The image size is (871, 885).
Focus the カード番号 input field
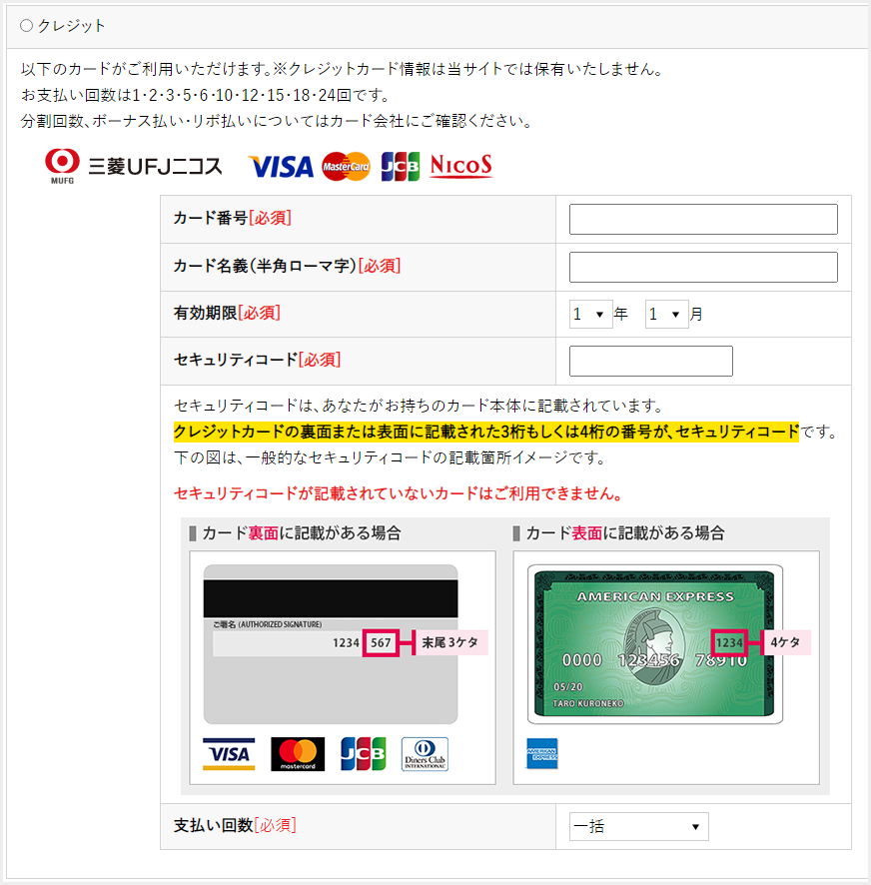[x=703, y=219]
